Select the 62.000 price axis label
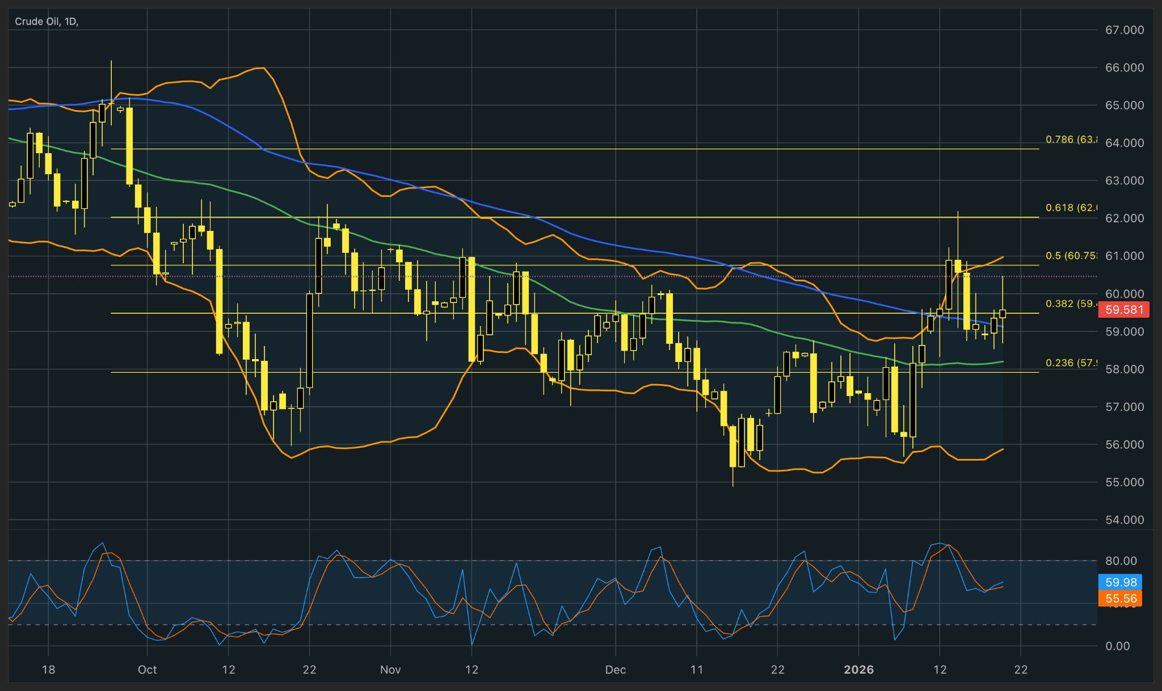The width and height of the screenshot is (1162, 691). [1124, 218]
